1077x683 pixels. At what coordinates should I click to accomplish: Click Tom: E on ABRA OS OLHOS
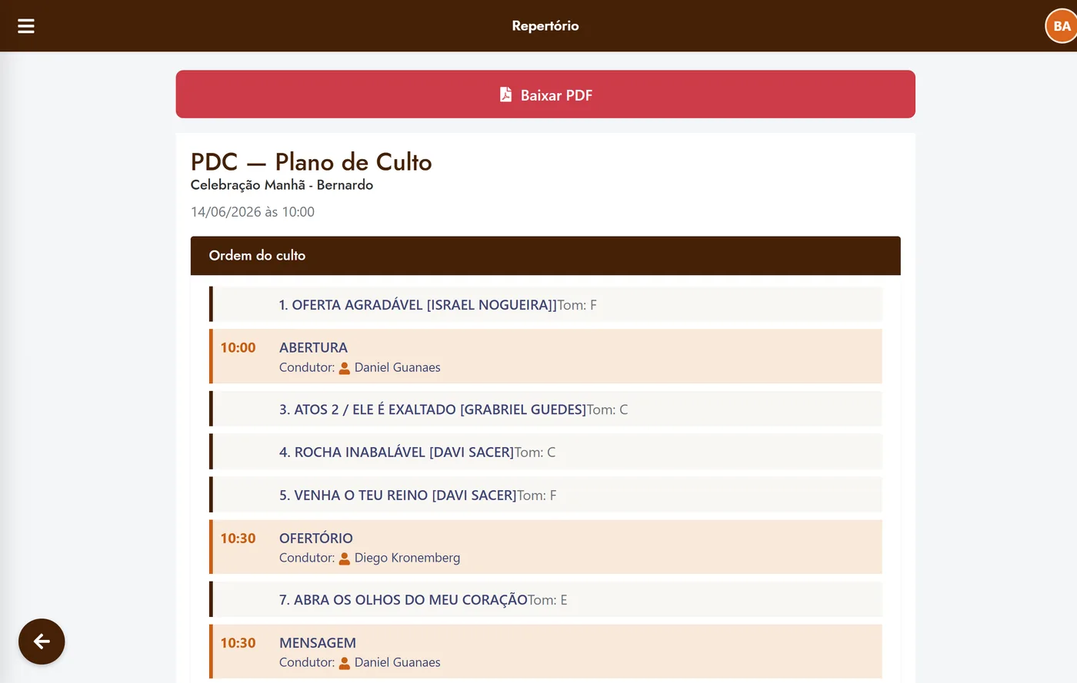tap(548, 600)
